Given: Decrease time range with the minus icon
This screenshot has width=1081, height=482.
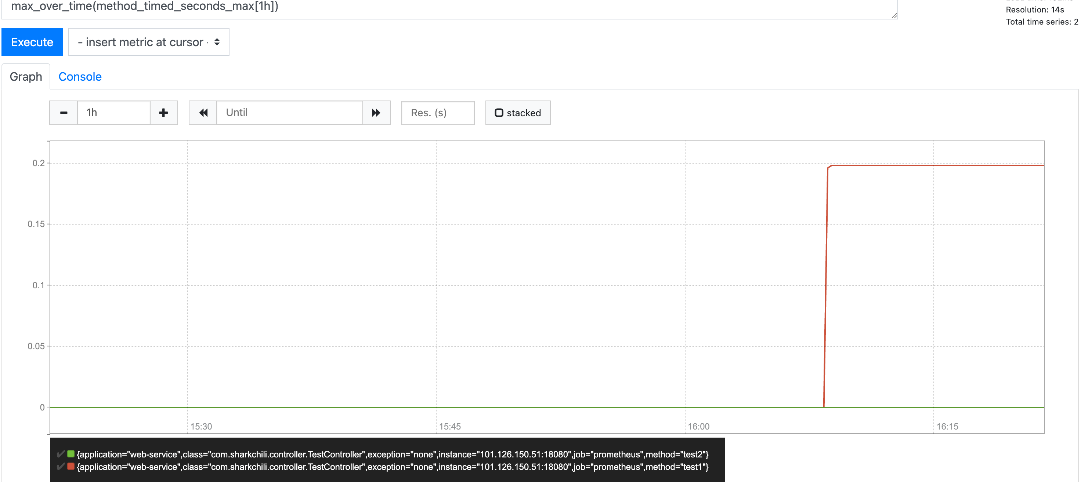Looking at the screenshot, I should click(64, 113).
